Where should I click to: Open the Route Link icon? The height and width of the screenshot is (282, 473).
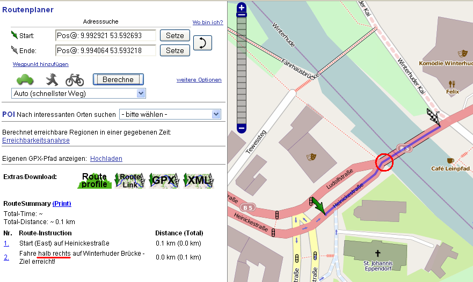pyautogui.click(x=128, y=180)
